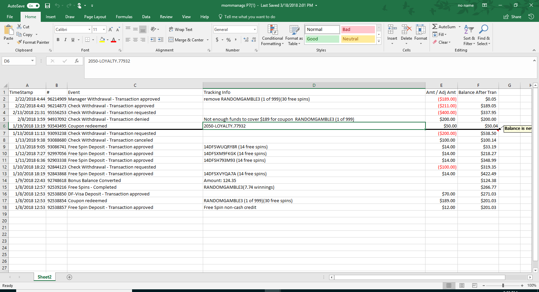Apply the Bad cell style
539x292 pixels.
[x=358, y=30]
